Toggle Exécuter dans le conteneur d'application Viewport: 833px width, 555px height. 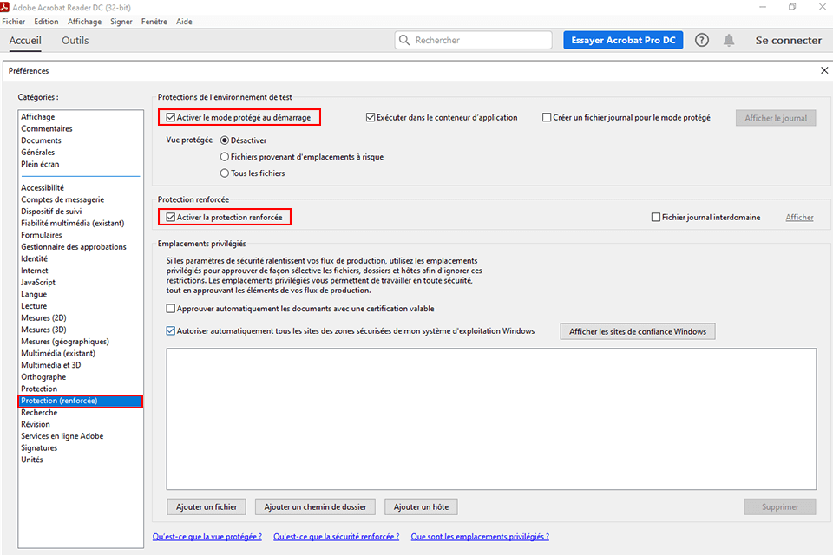point(371,117)
